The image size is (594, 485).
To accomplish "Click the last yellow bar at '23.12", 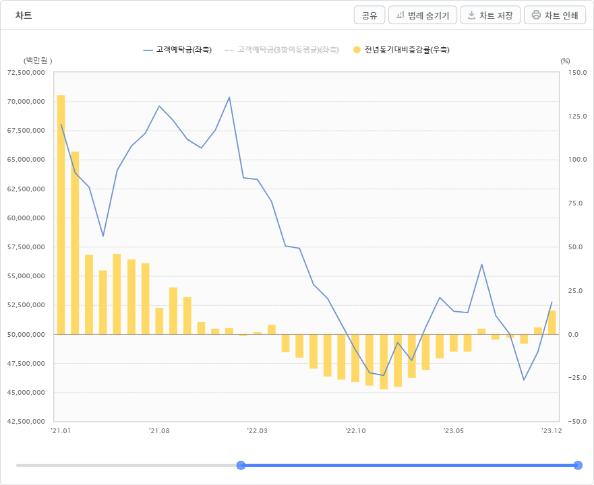I will coord(552,323).
